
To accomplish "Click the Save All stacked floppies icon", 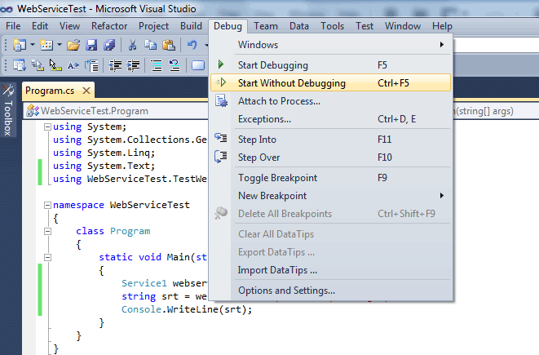I will coord(109,45).
